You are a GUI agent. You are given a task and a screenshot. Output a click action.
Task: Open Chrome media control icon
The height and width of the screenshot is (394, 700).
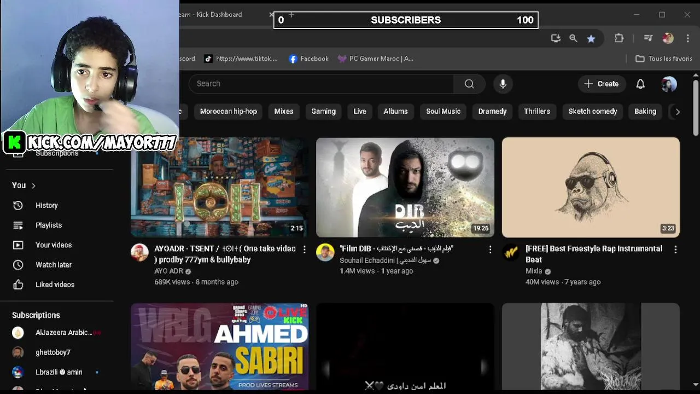point(648,38)
